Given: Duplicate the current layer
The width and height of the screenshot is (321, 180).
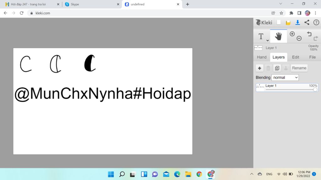Looking at the screenshot, I should coord(277,68).
